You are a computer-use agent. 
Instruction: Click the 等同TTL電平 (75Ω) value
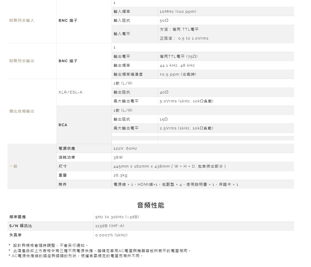click(x=178, y=56)
